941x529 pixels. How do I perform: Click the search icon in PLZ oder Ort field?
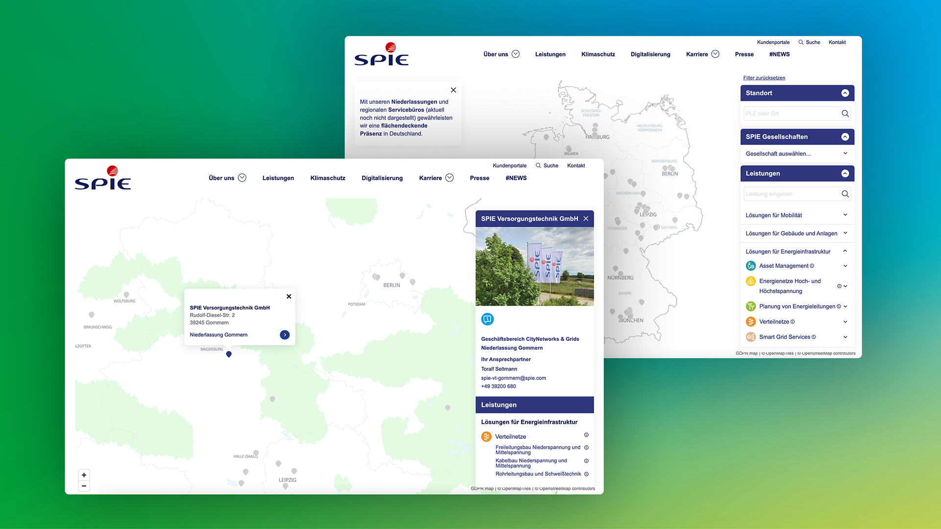(x=845, y=114)
